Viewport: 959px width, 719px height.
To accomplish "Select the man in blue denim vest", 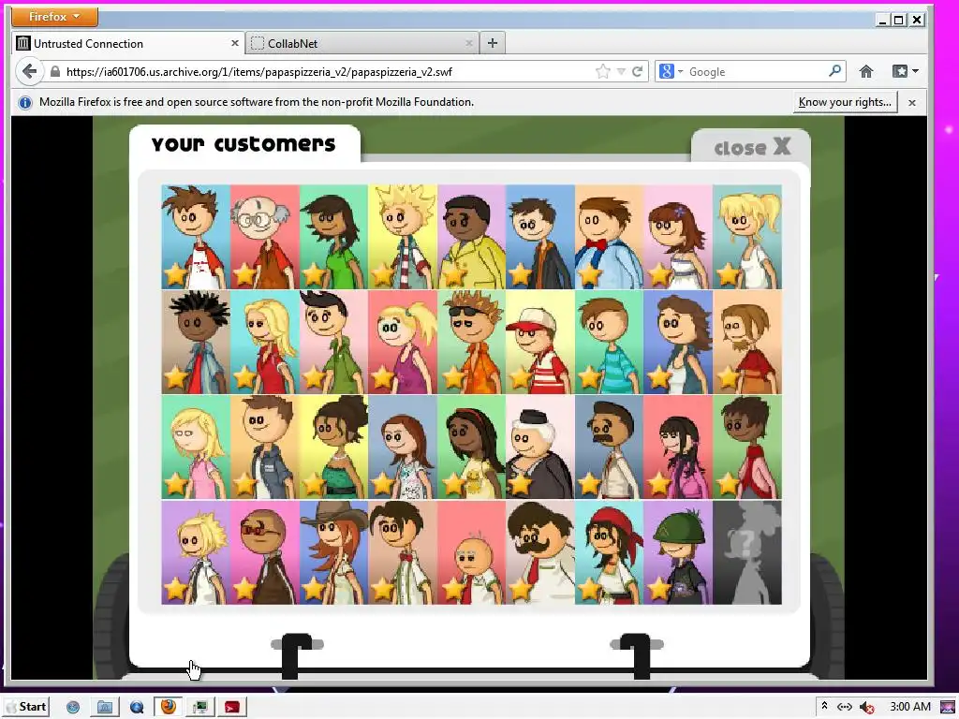I will click(265, 447).
